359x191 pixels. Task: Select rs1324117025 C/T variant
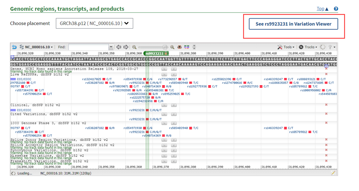pyautogui.click(x=97, y=79)
